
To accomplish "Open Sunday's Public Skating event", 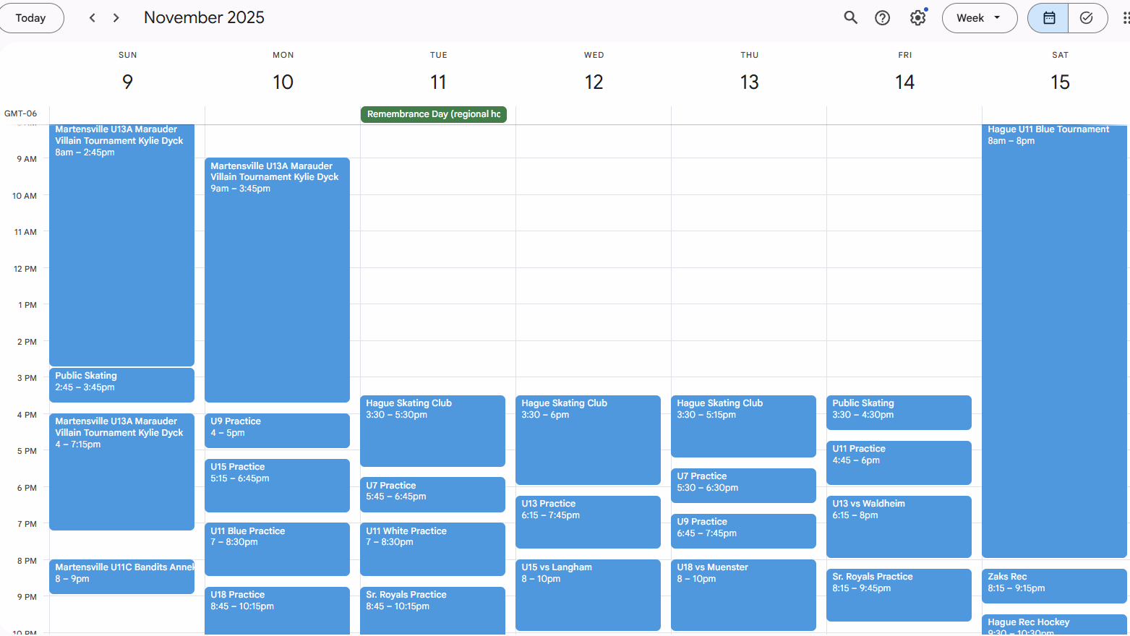I will (x=121, y=384).
